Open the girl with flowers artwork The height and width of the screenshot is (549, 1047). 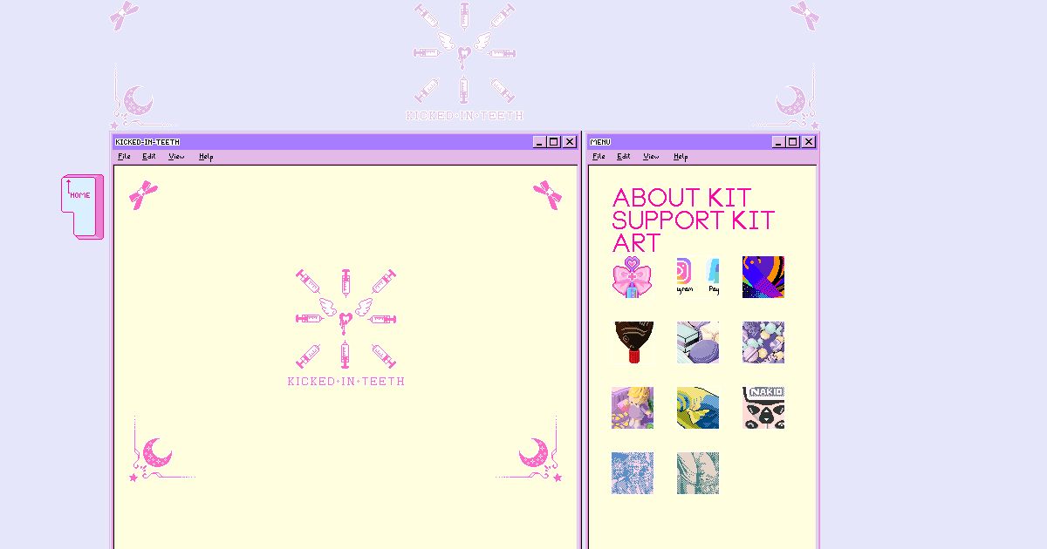633,407
